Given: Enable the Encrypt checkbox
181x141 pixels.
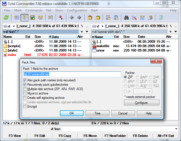Looking at the screenshot, I should (25, 107).
